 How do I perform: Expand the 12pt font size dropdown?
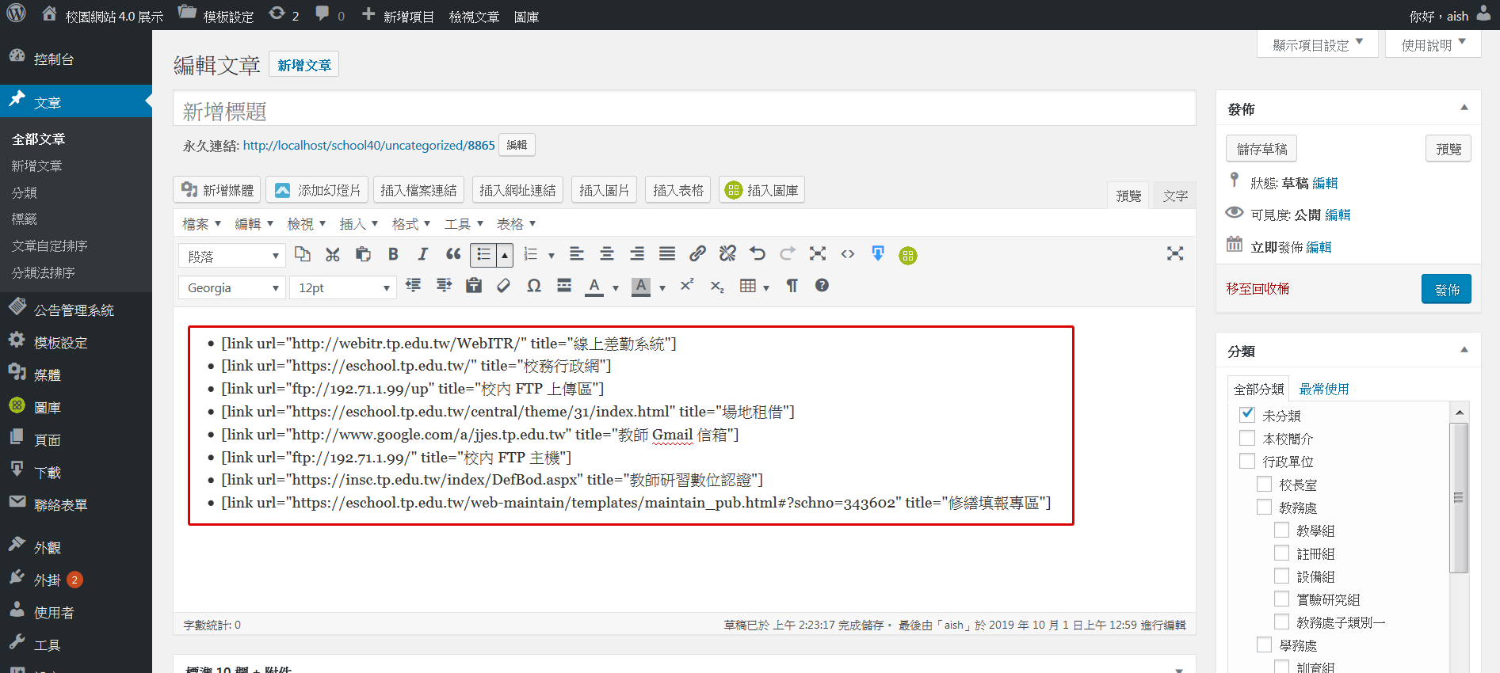pyautogui.click(x=342, y=287)
